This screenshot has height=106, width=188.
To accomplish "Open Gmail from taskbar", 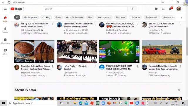I will [x=115, y=103].
